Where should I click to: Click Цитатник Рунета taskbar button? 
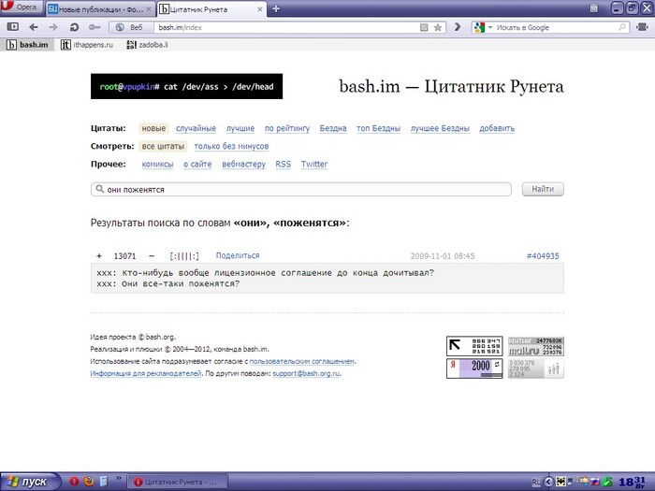(177, 482)
